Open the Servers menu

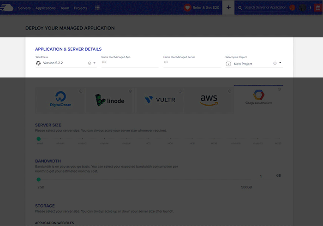pyautogui.click(x=24, y=8)
